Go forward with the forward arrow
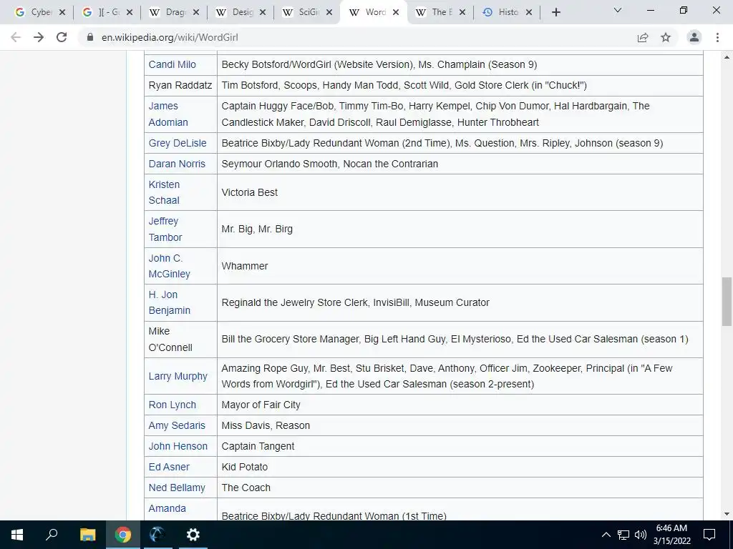Screen dimensions: 733x549 [39, 37]
